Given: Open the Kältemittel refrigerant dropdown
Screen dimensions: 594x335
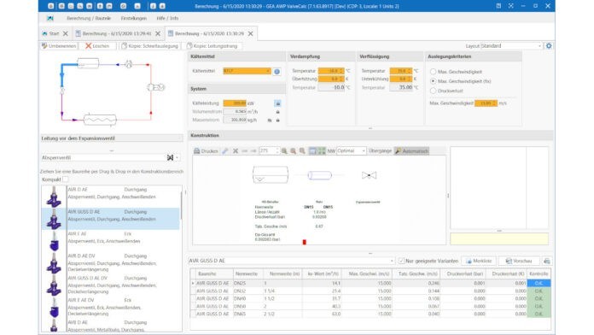Looking at the screenshot, I should (x=247, y=71).
